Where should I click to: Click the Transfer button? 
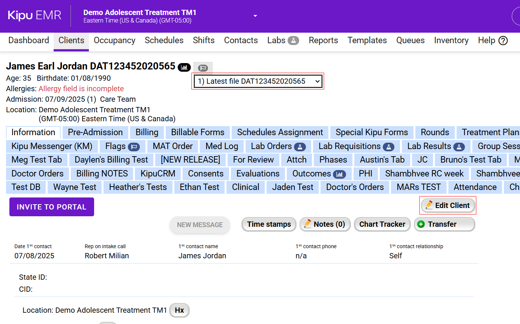click(x=444, y=224)
